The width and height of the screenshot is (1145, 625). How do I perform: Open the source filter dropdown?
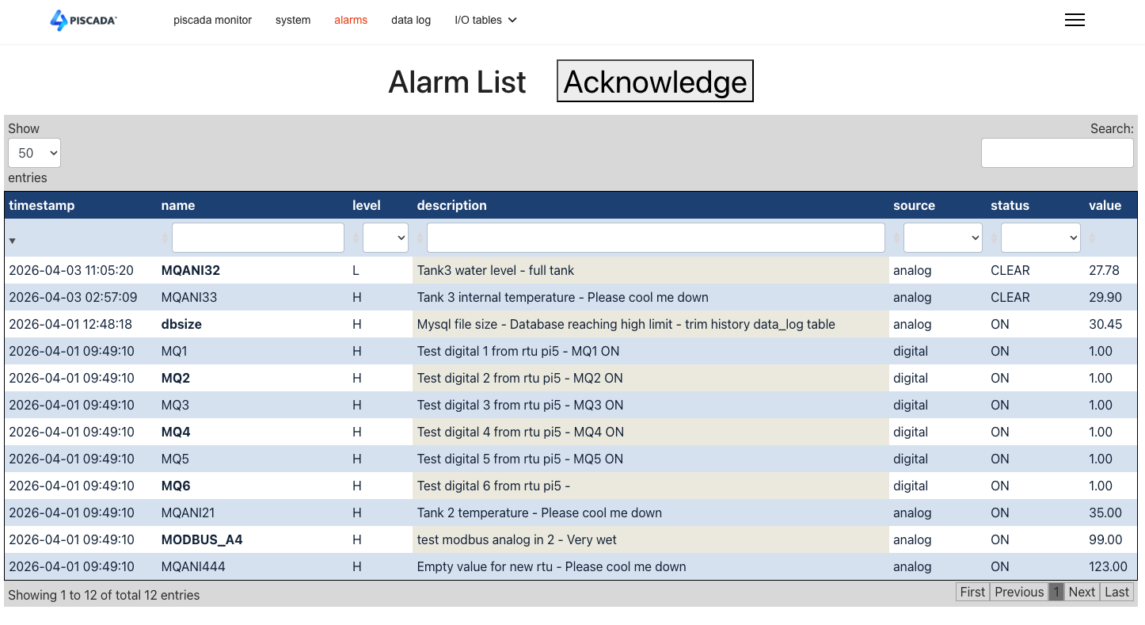[943, 238]
